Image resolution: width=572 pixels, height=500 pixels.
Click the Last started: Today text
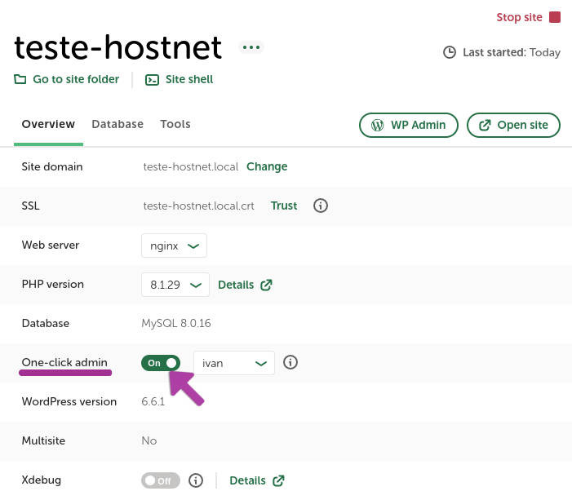(512, 52)
